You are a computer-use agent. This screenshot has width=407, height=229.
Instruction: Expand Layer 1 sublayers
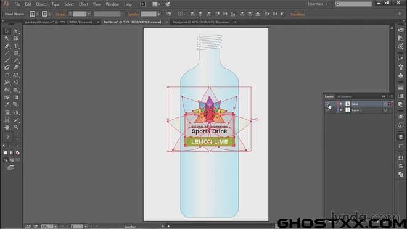coord(342,110)
